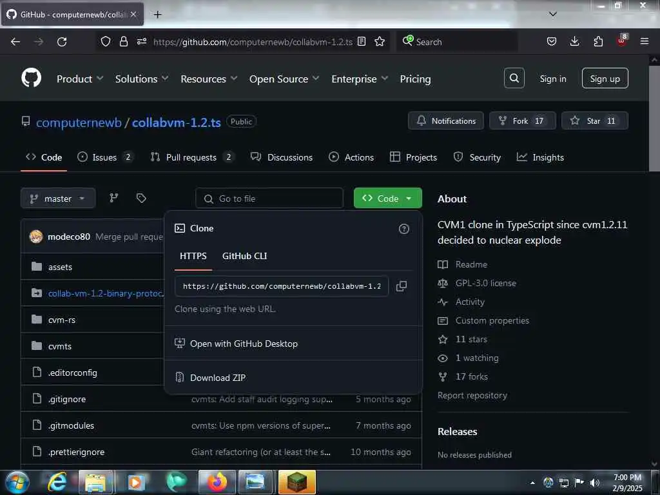The image size is (660, 495).
Task: Click the Firefox Search box
Action: click(x=457, y=41)
